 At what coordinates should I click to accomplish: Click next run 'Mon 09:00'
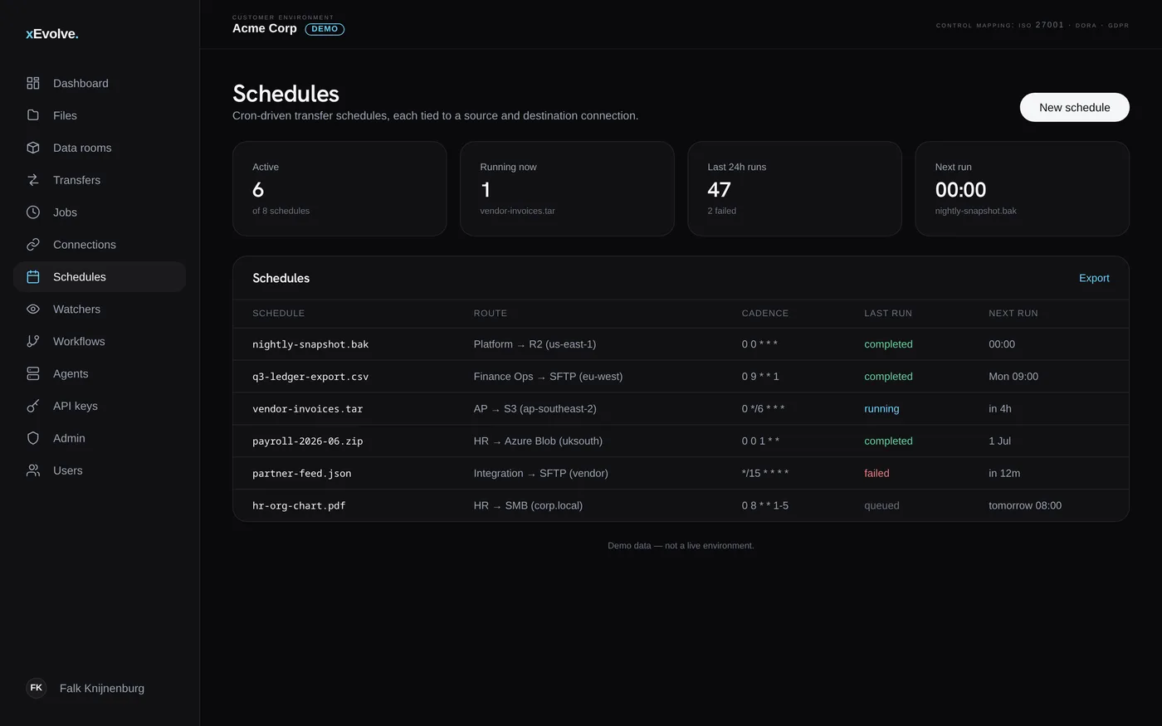pos(1013,377)
